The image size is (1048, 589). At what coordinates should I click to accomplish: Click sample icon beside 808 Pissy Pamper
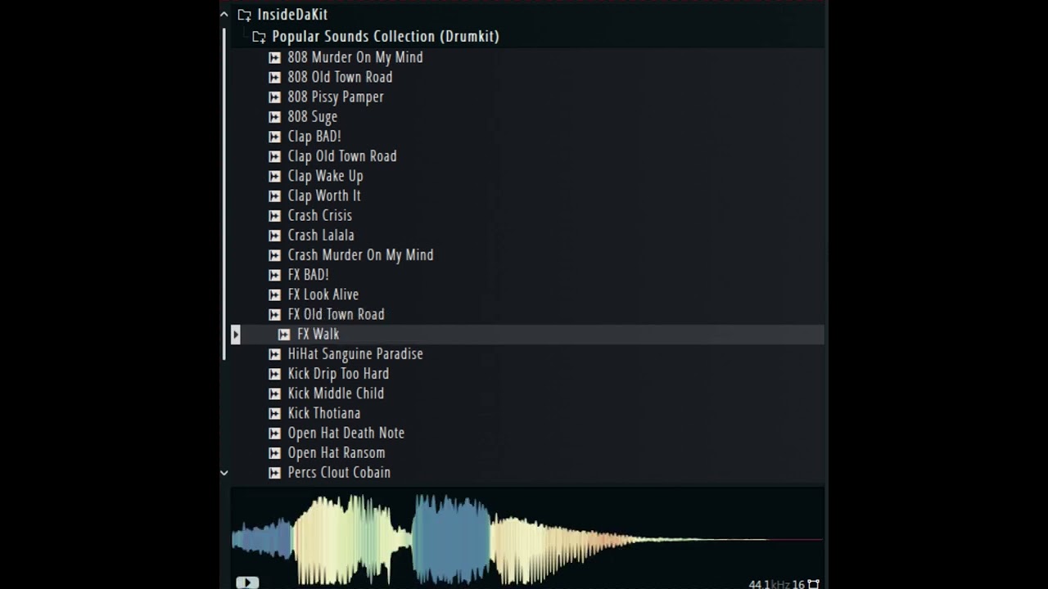click(x=275, y=97)
